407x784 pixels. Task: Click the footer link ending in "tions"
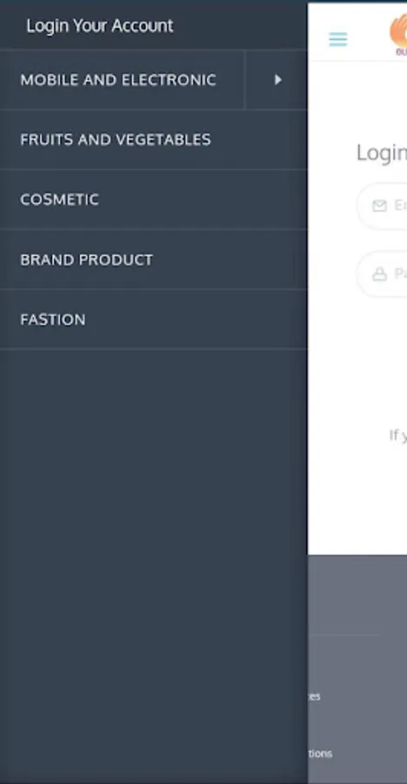tap(320, 753)
